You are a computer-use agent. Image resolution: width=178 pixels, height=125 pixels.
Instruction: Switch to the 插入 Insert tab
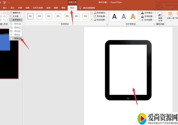tap(5, 8)
